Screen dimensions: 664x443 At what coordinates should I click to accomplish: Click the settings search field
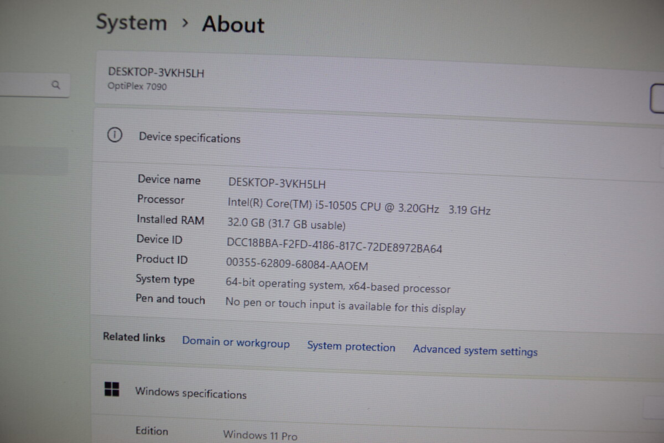coord(34,85)
